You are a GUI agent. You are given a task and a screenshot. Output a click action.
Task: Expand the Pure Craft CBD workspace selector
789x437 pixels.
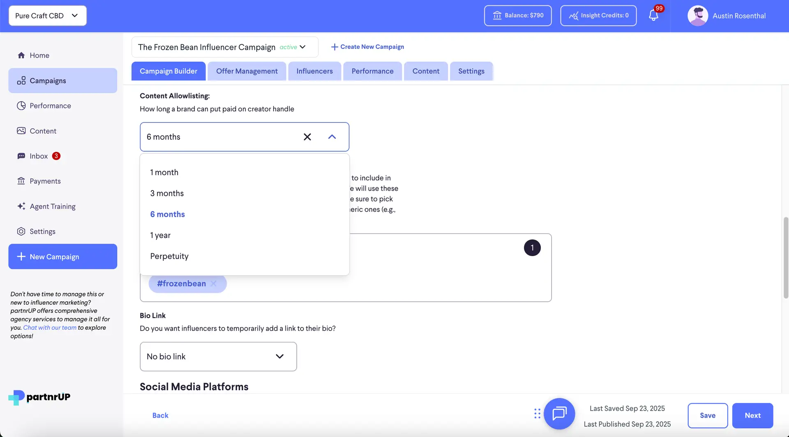[47, 16]
